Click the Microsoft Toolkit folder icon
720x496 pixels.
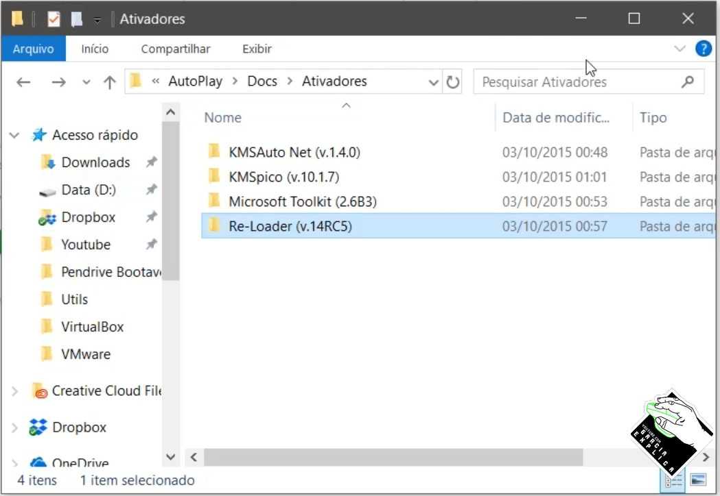214,201
